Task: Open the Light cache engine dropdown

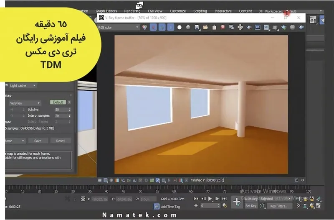Action: pos(23,86)
